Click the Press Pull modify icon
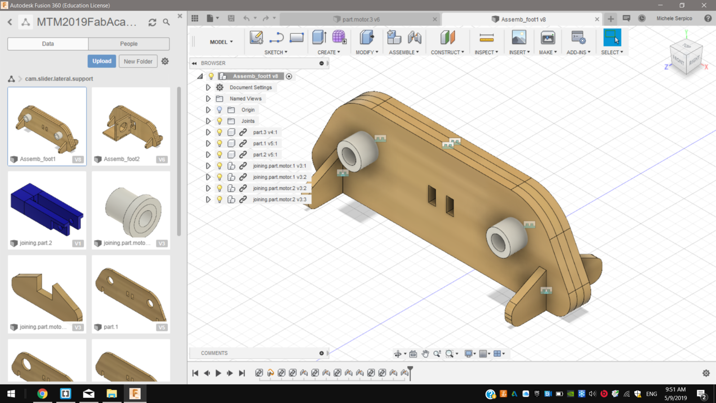Screen dimensions: 716x403 click(367, 37)
